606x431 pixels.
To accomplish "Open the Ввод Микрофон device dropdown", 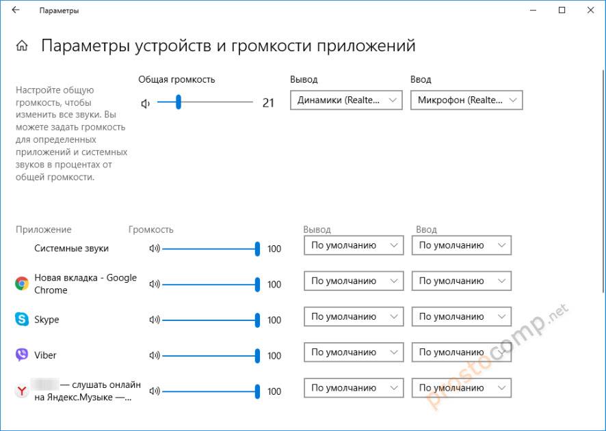I will [x=466, y=100].
